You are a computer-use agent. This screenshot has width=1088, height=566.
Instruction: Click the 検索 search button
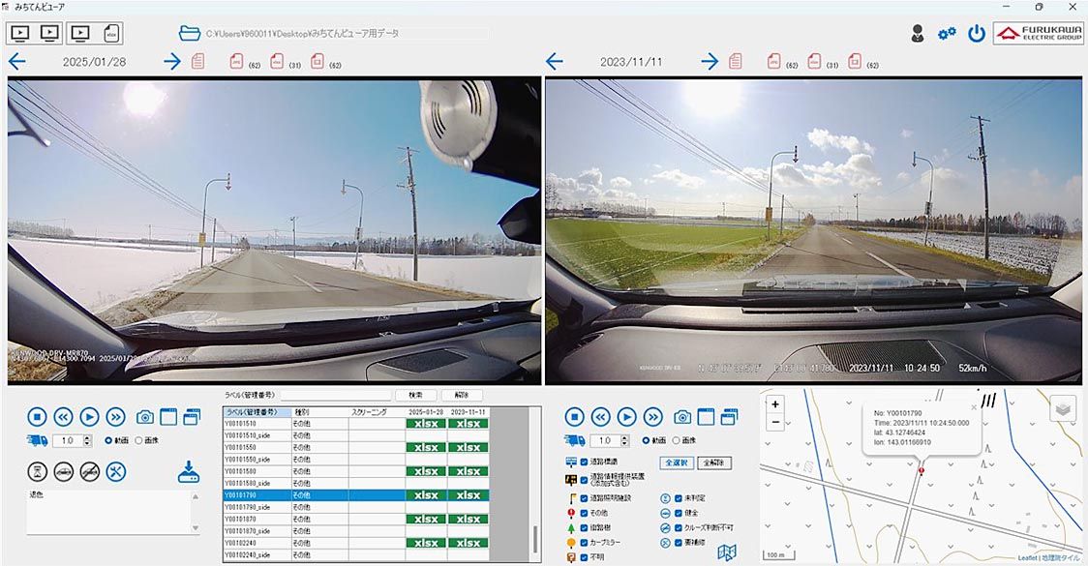click(x=415, y=395)
